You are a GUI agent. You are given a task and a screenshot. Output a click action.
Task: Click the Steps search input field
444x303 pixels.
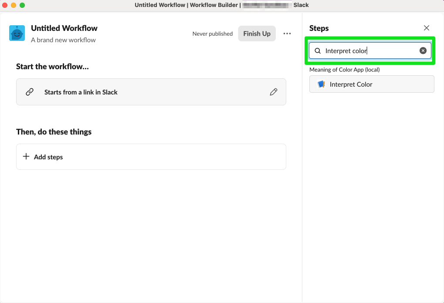pyautogui.click(x=369, y=50)
